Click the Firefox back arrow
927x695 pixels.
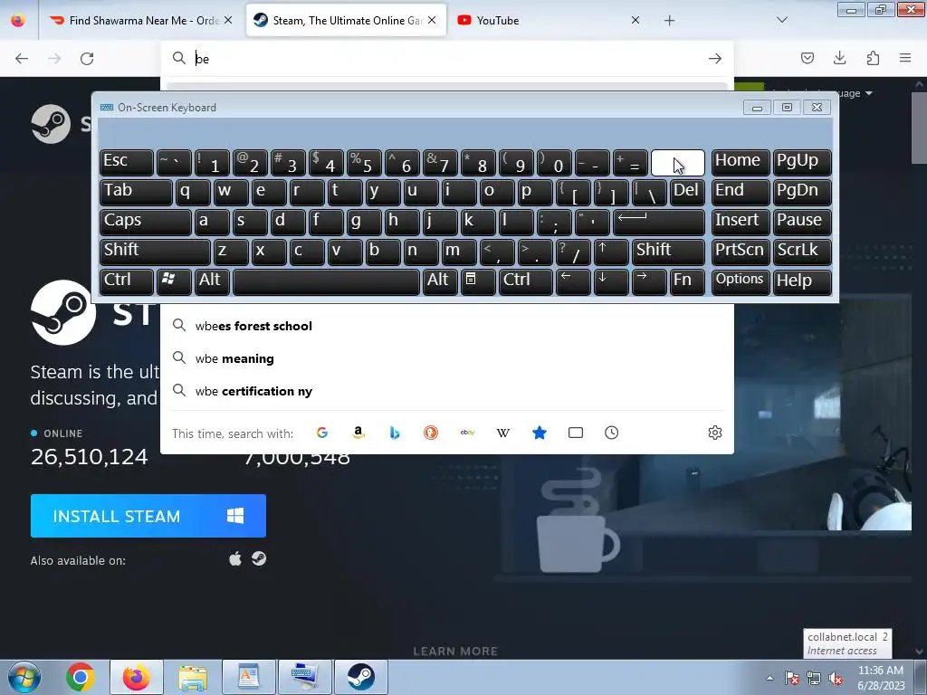click(x=22, y=59)
